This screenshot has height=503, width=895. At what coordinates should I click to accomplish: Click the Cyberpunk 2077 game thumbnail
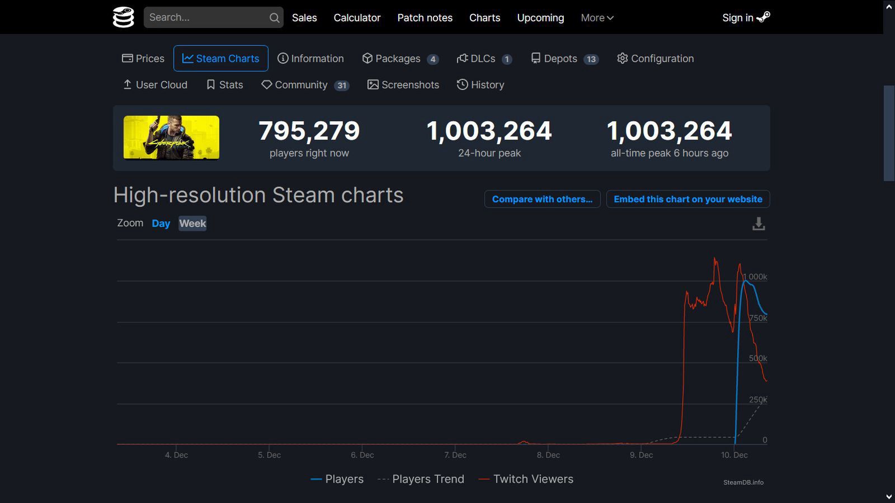171,137
